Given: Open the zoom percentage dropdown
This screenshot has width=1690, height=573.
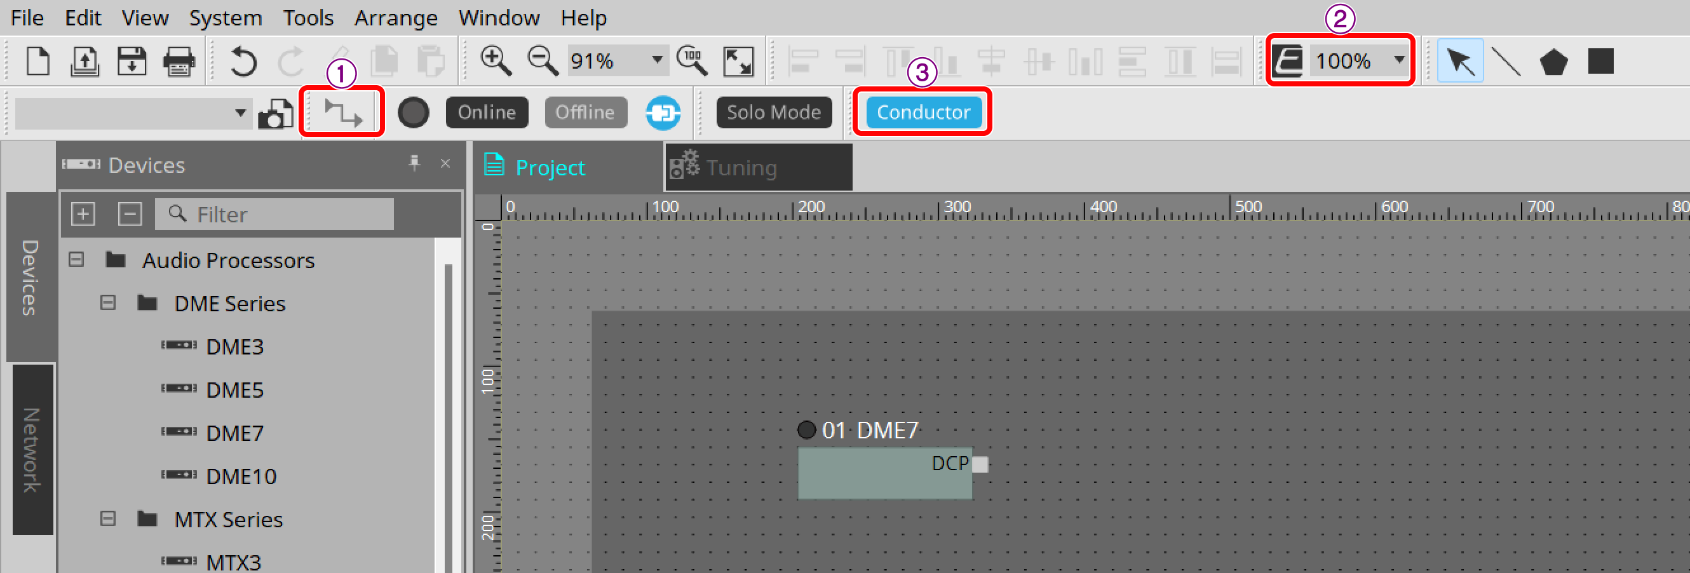Looking at the screenshot, I should pos(657,60).
